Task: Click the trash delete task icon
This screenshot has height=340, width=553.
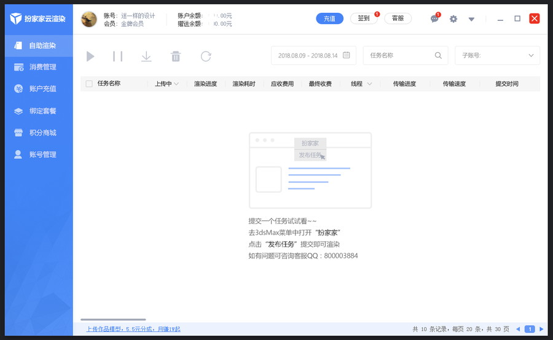Action: tap(176, 56)
